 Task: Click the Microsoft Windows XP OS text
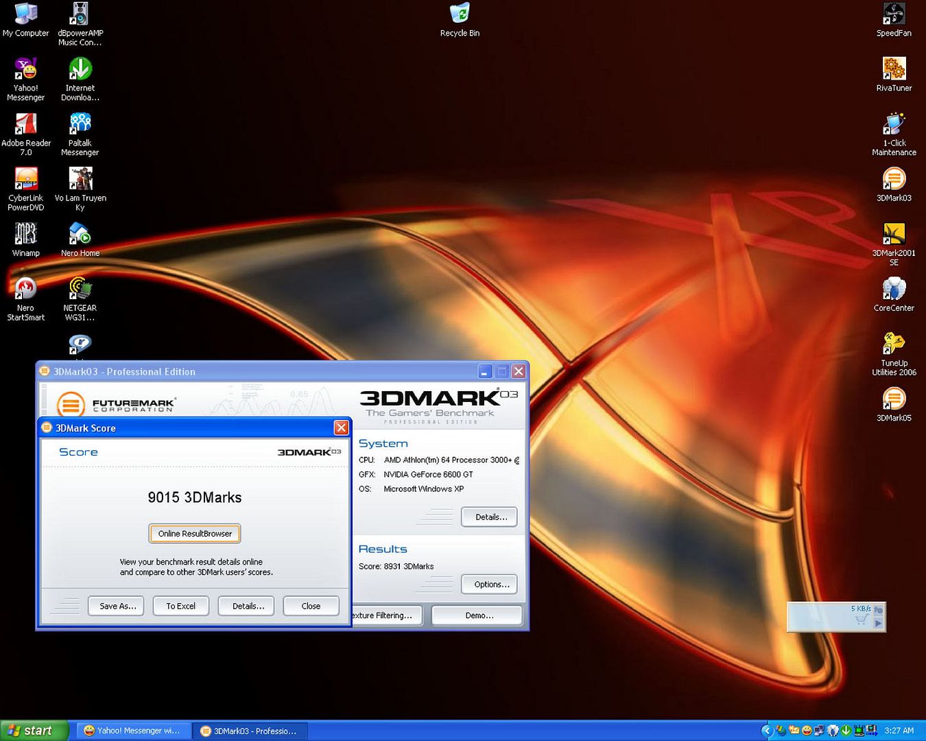423,489
